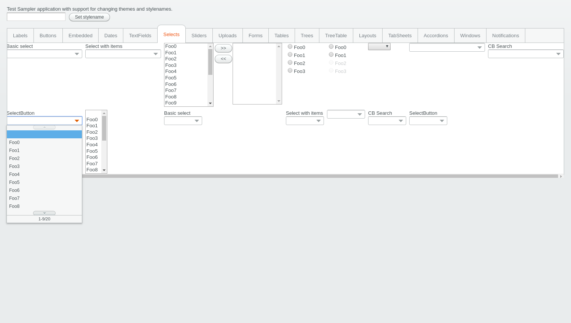Image resolution: width=571 pixels, height=323 pixels.
Task: Open top Select with items dropdown
Action: 156,54
